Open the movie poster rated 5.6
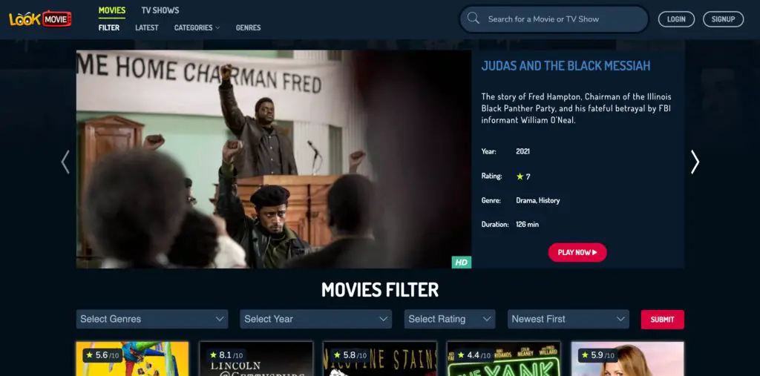760x376 pixels. pyautogui.click(x=132, y=358)
